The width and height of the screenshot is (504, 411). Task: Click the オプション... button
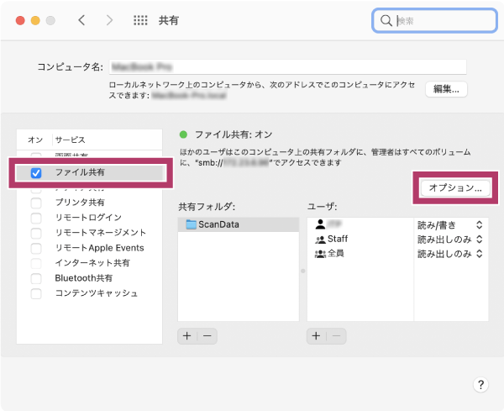(x=455, y=187)
